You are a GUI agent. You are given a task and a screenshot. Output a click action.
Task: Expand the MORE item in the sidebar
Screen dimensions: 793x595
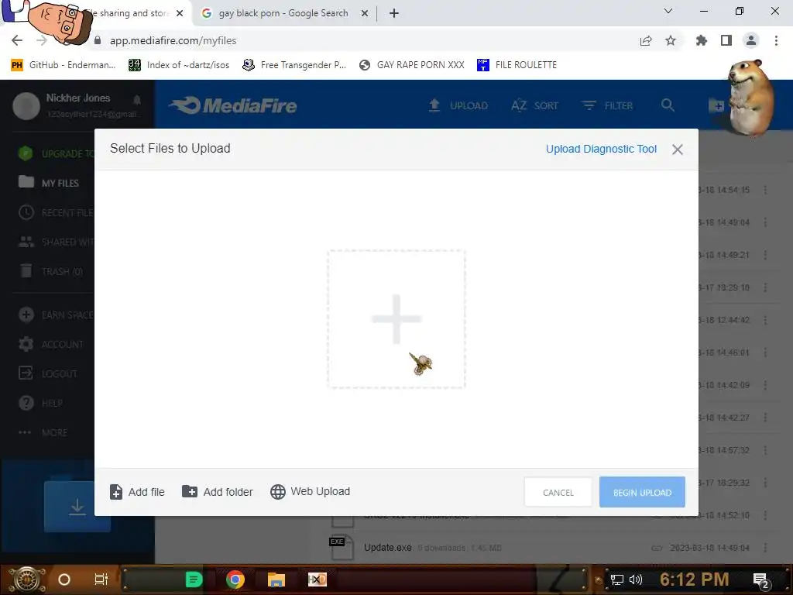[43, 432]
